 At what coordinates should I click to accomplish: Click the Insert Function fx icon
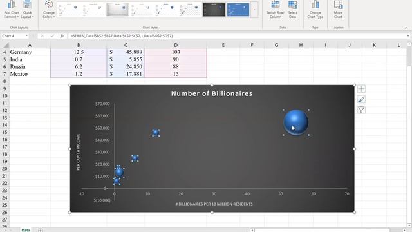tap(62, 36)
